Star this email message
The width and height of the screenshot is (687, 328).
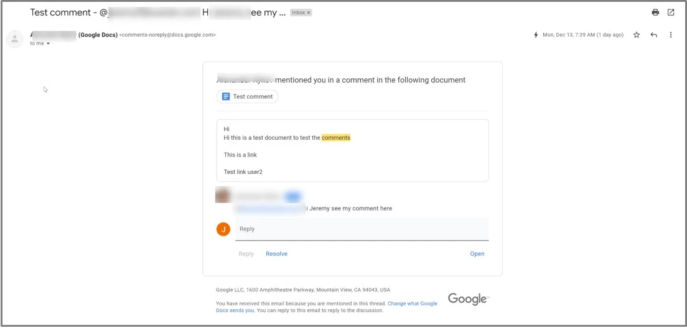click(x=637, y=35)
